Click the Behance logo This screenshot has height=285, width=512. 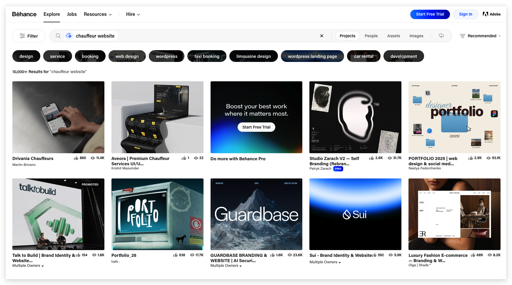(24, 14)
